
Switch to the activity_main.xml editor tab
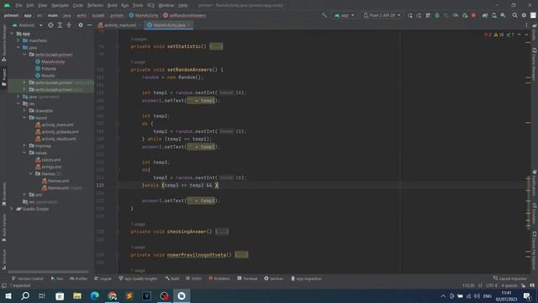pos(119,25)
